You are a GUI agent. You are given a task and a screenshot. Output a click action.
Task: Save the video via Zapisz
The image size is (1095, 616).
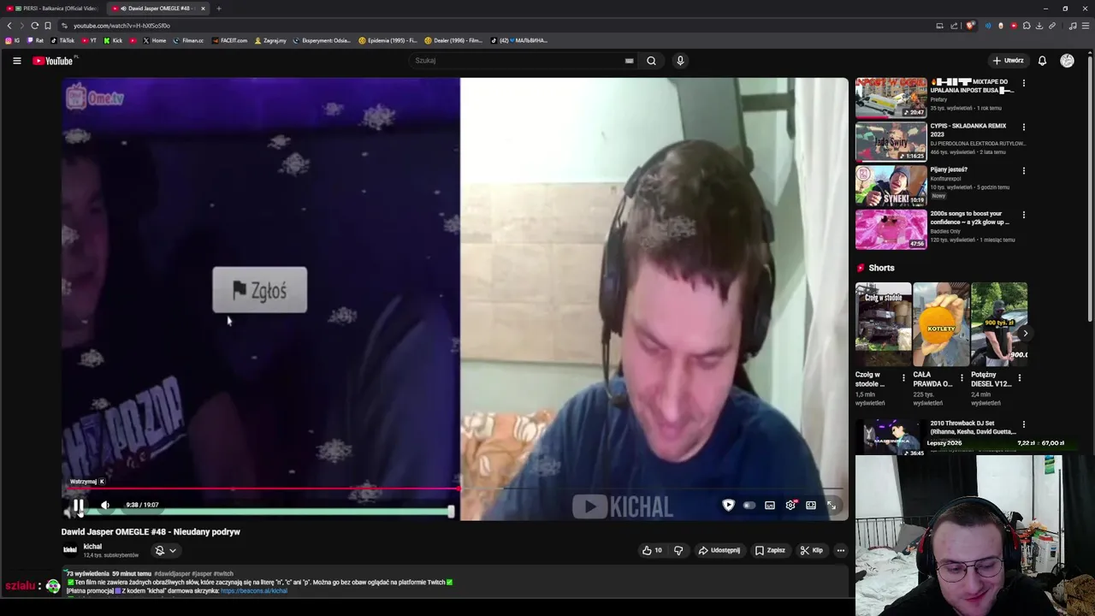tap(770, 550)
